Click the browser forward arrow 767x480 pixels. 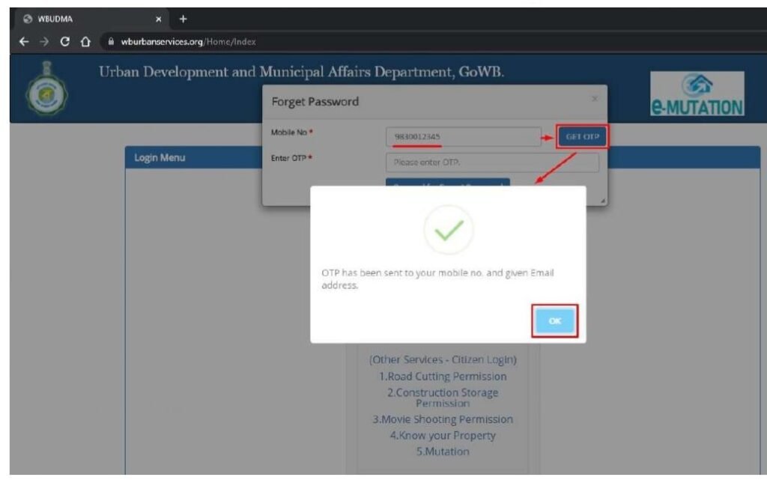click(x=44, y=41)
